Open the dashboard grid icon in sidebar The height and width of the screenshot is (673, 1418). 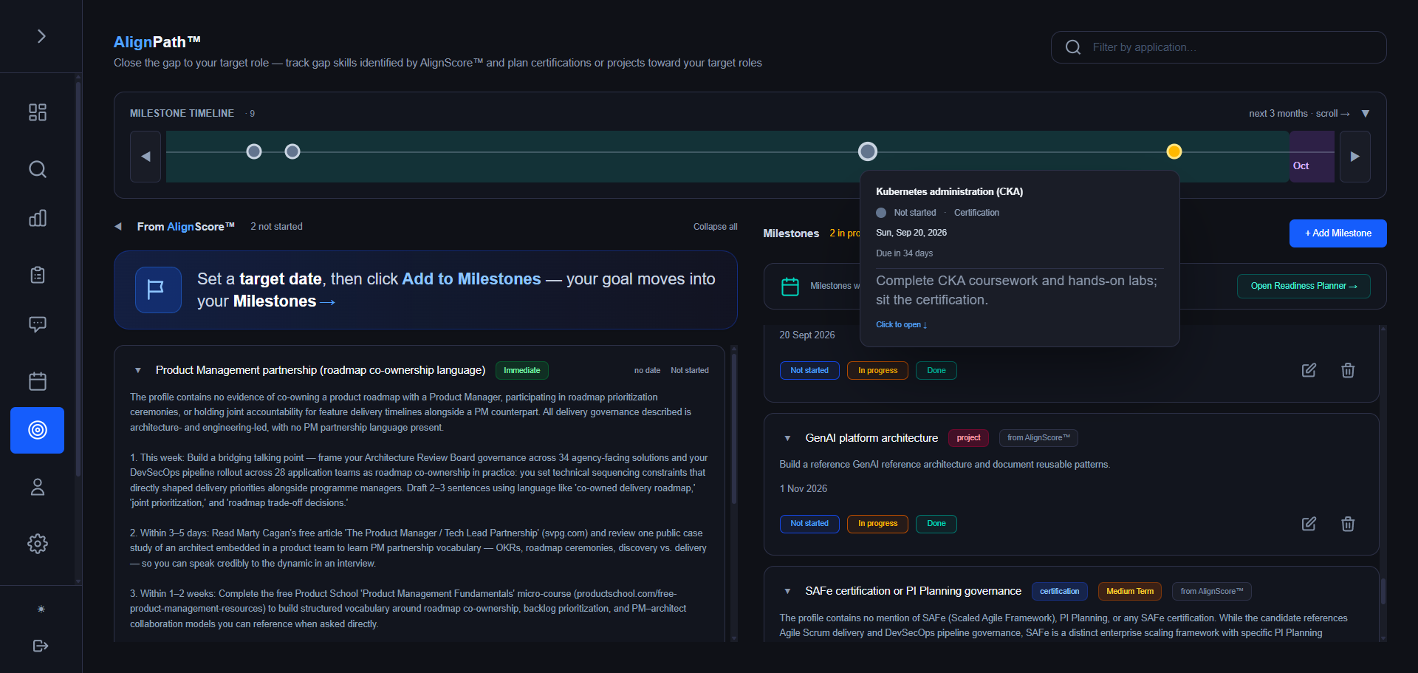click(38, 112)
